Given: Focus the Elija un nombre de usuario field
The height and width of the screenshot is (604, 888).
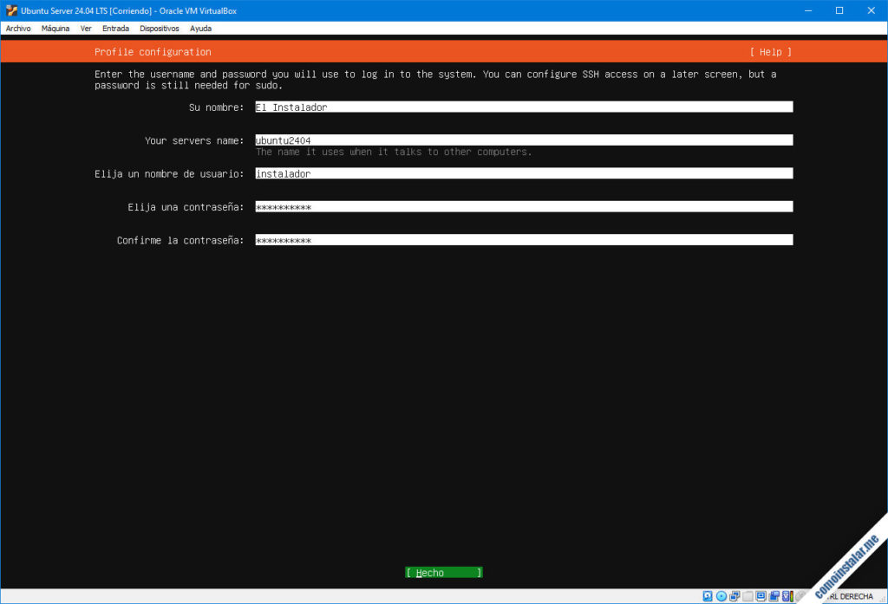Looking at the screenshot, I should tap(524, 174).
